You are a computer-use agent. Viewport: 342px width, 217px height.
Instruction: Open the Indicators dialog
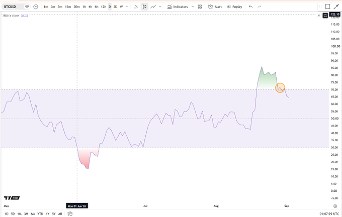pyautogui.click(x=178, y=7)
